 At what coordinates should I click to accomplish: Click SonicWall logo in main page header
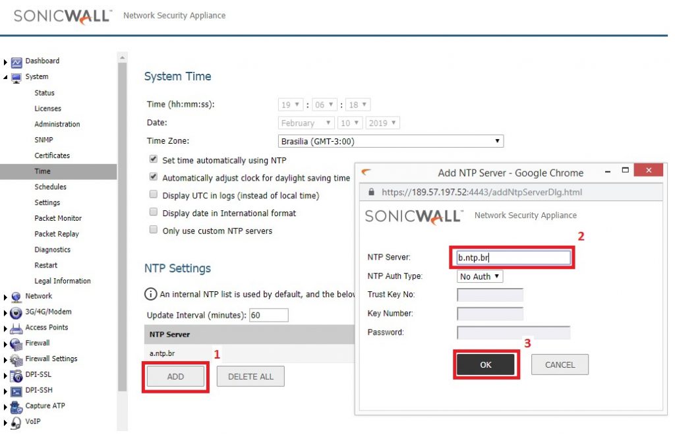click(63, 16)
